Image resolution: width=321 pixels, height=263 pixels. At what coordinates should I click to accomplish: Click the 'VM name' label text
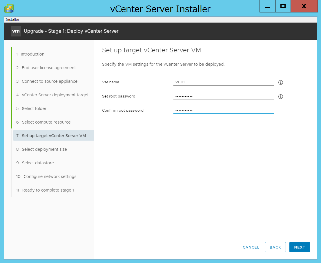110,82
